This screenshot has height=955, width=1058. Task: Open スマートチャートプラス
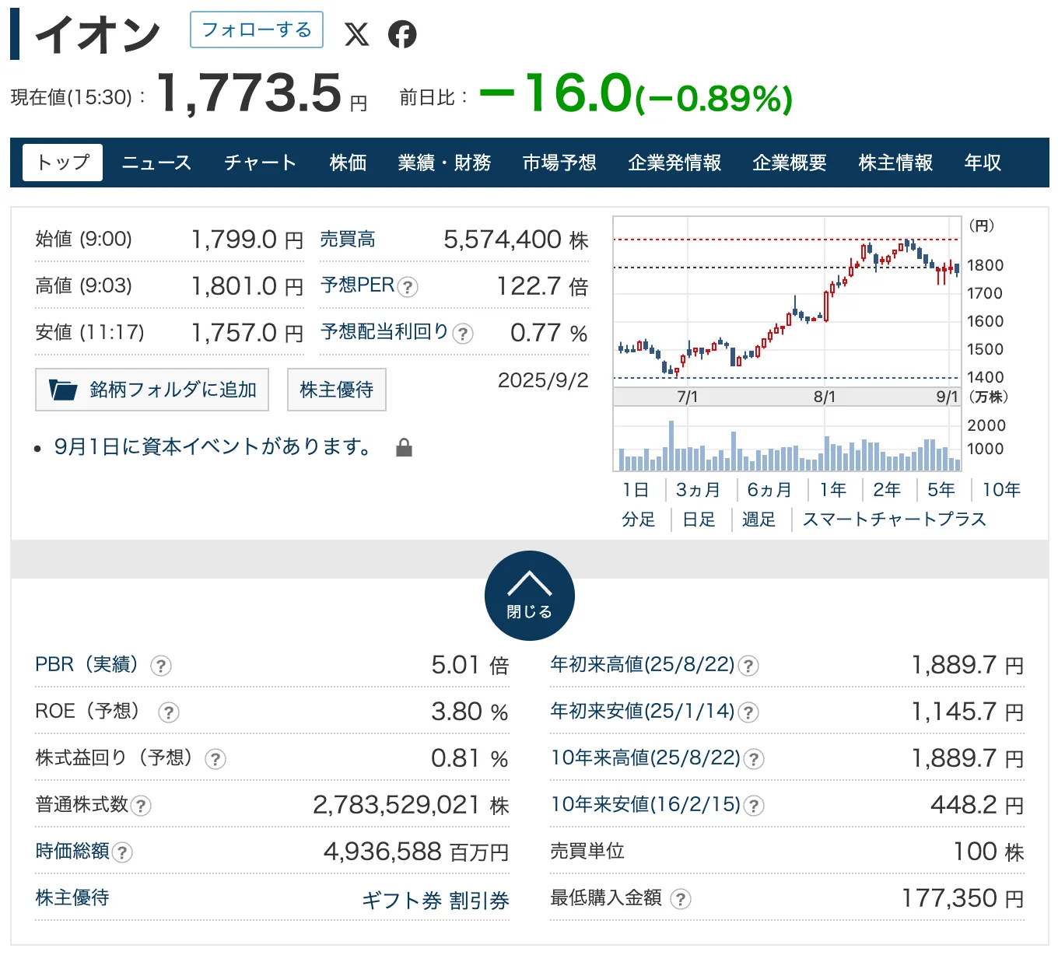click(x=894, y=519)
